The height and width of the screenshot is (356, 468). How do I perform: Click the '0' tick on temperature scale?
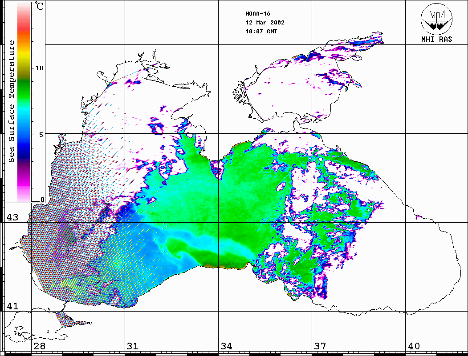(42, 200)
